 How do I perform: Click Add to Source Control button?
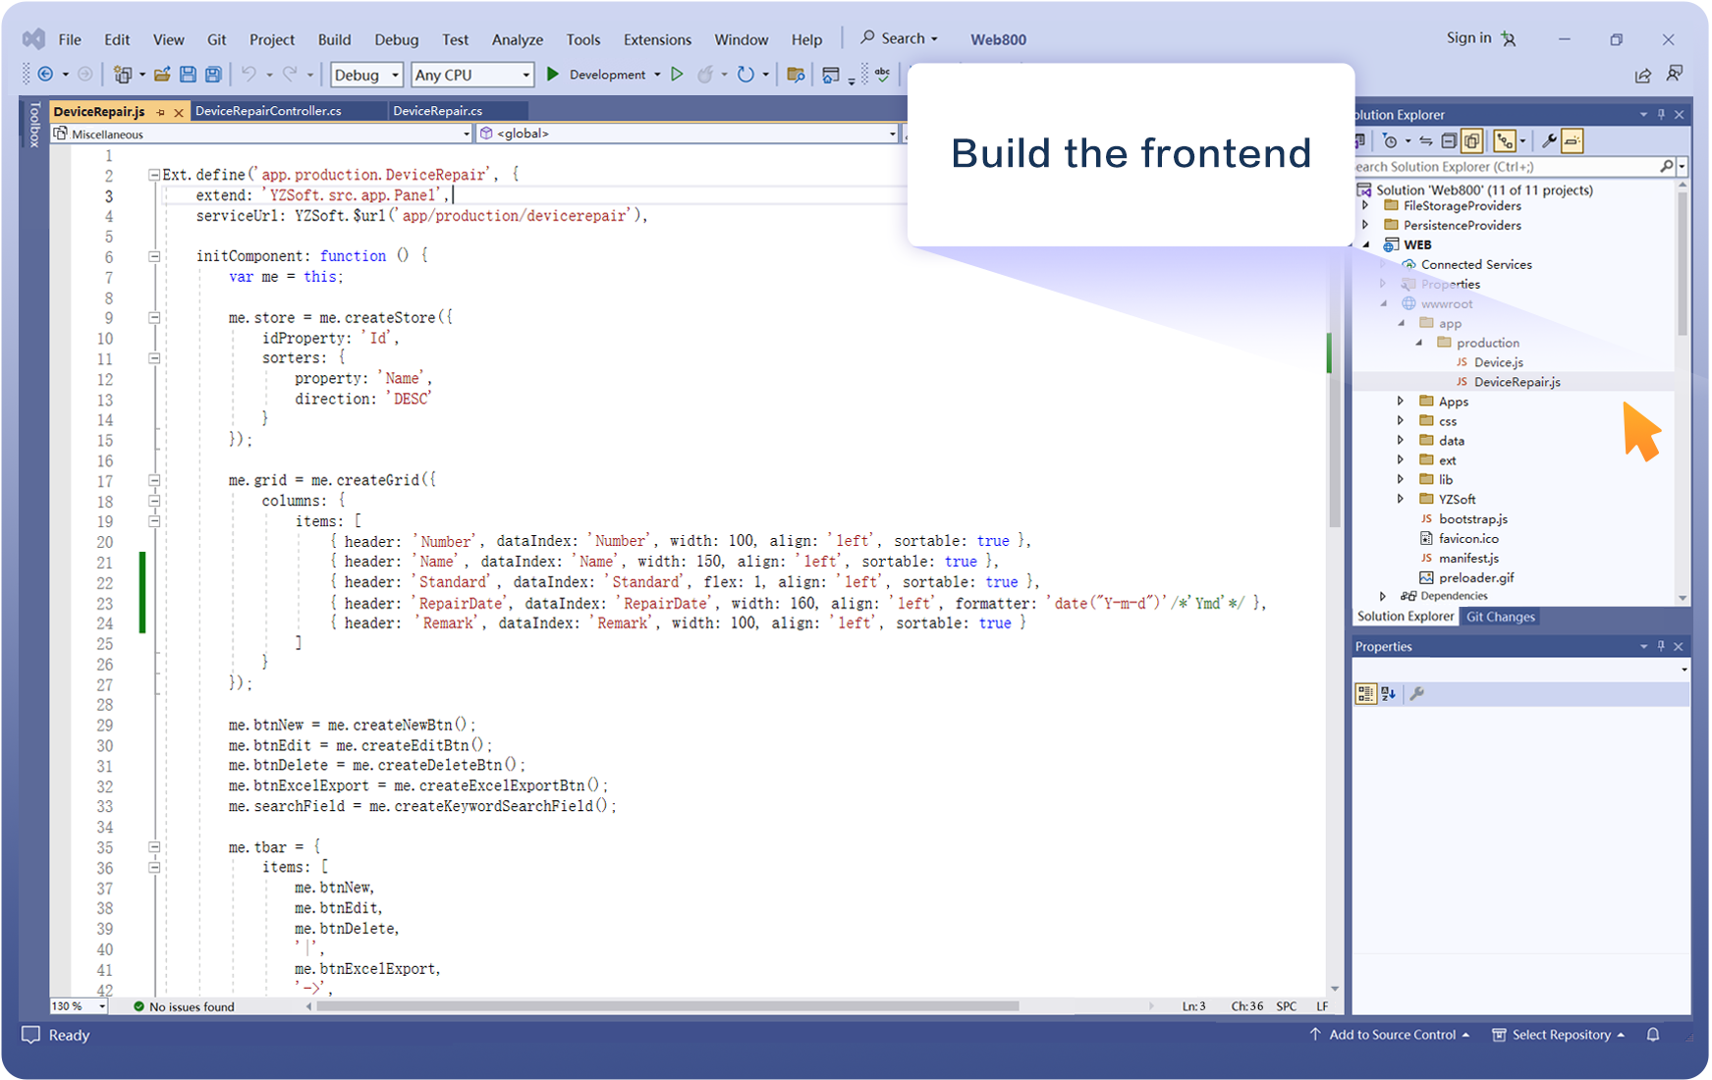pyautogui.click(x=1389, y=1035)
